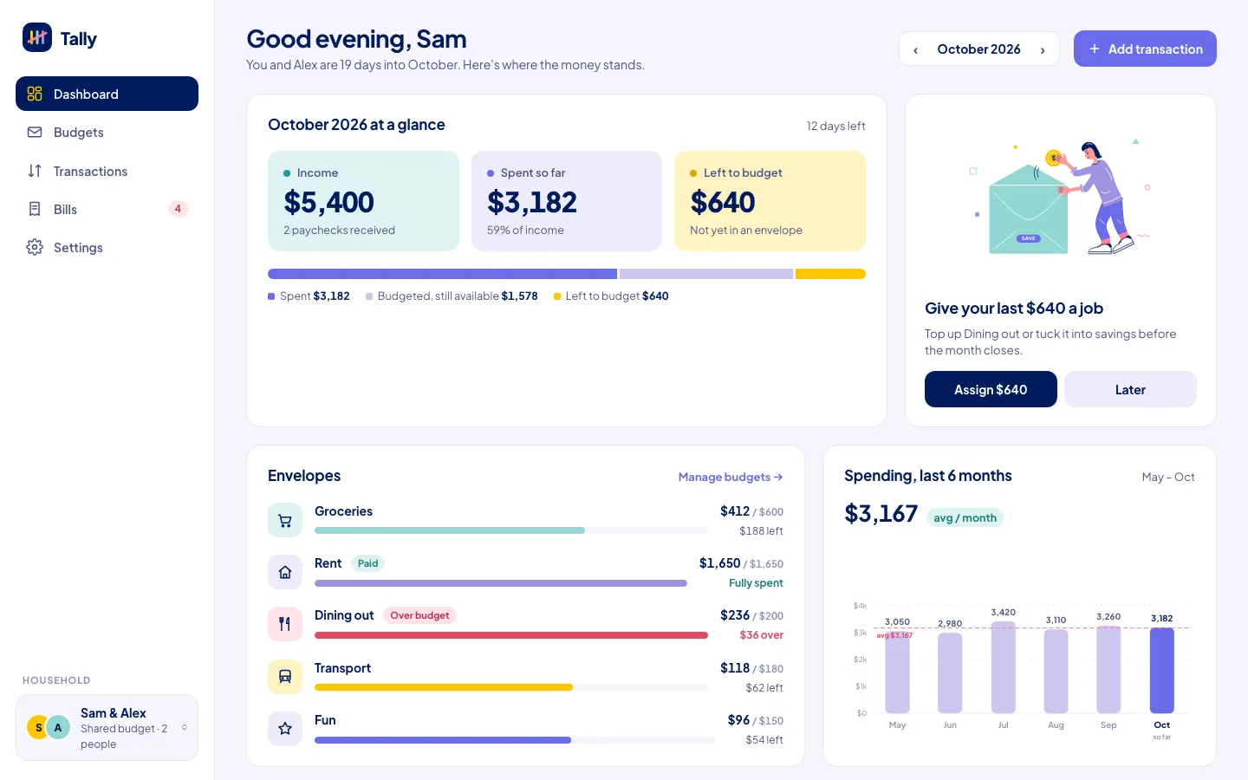This screenshot has width=1248, height=780.
Task: Click the May bar in spending chart
Action: [897, 673]
